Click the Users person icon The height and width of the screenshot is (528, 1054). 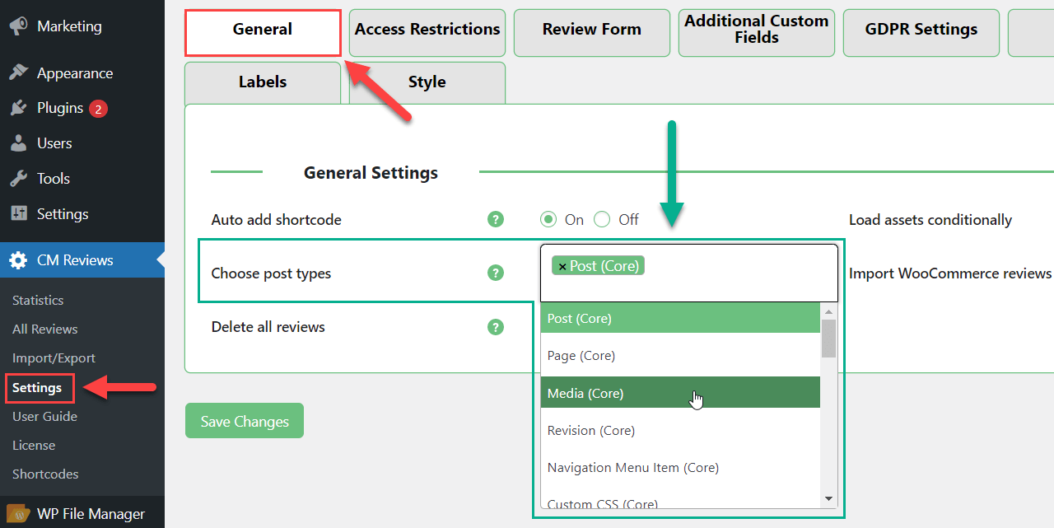[x=18, y=143]
